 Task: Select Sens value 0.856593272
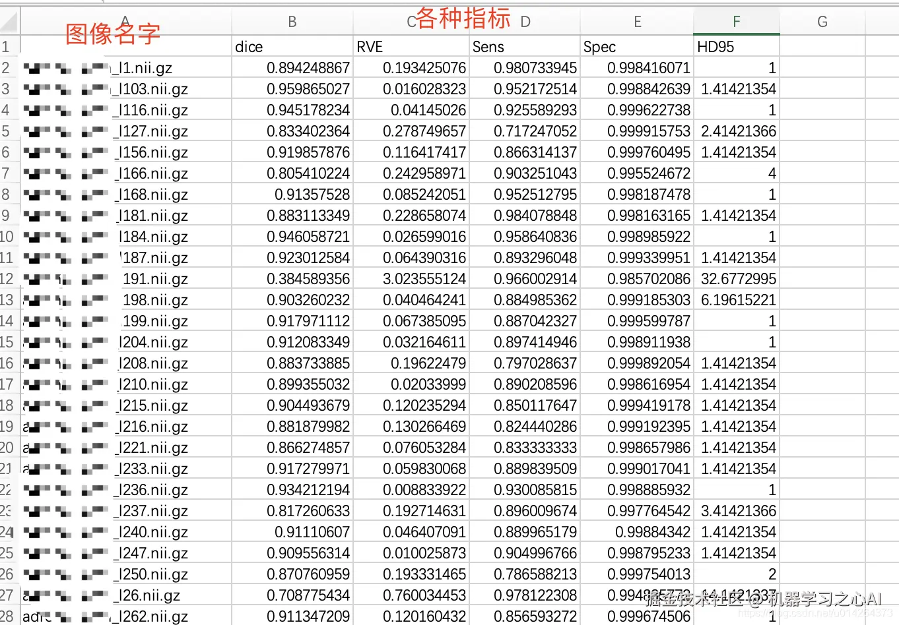(525, 616)
